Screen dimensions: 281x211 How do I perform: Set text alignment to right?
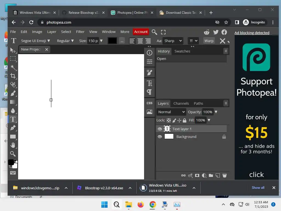tap(148, 41)
